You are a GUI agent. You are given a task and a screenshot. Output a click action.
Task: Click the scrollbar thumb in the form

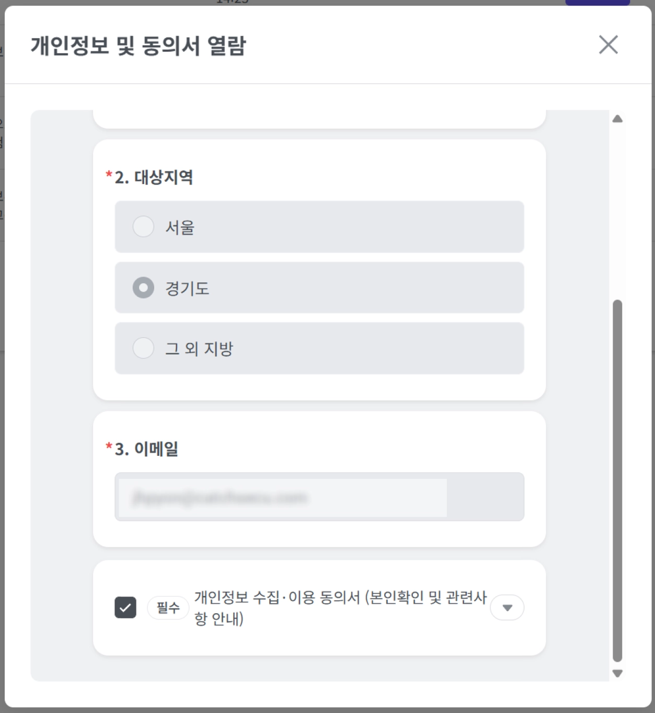(x=617, y=481)
